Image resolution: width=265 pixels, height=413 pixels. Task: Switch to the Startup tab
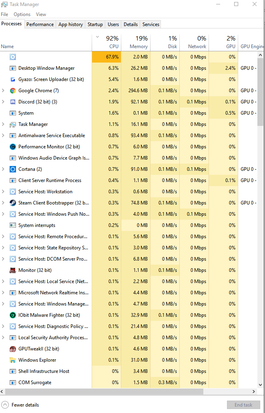(x=95, y=24)
